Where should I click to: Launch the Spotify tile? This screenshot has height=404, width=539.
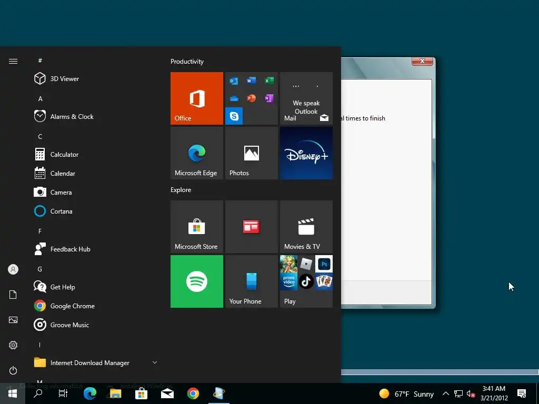point(197,281)
